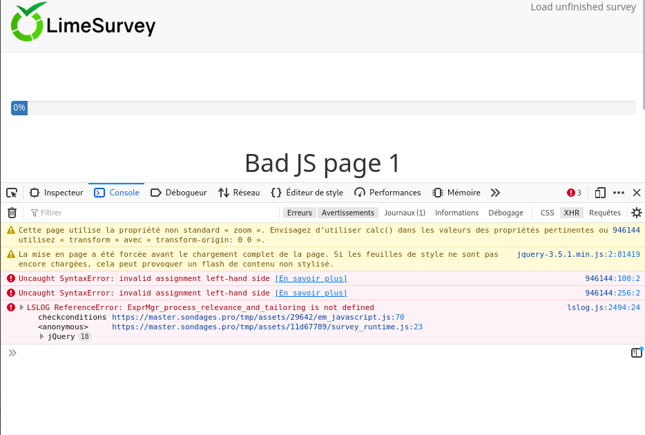Viewport: 645px width, 435px height.
Task: Click the LimeSurvey logo
Action: coord(83,24)
